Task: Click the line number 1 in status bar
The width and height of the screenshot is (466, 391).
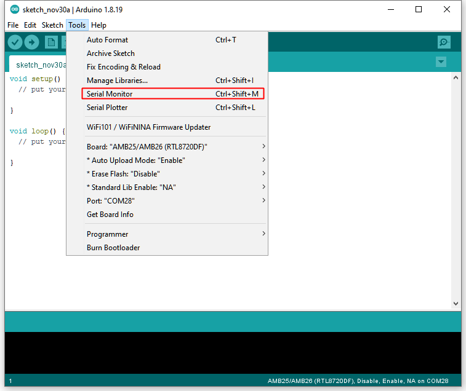Action: pos(10,381)
